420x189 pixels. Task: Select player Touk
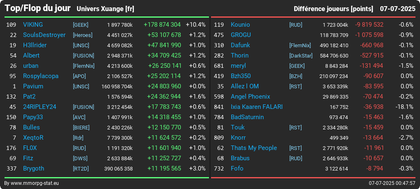pos(237,127)
